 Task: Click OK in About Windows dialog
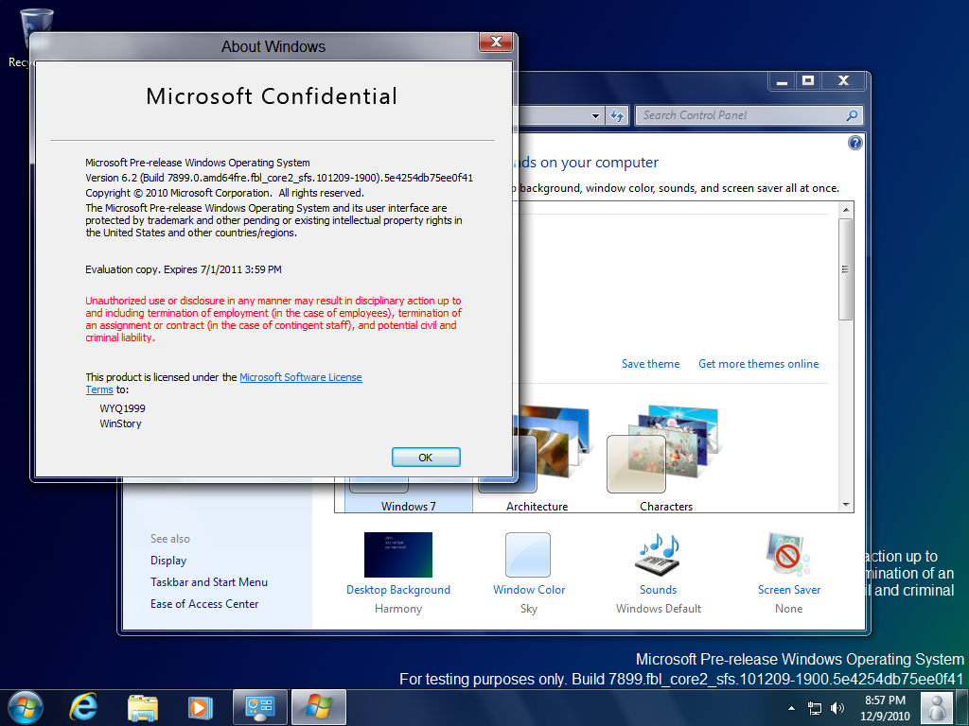(426, 458)
